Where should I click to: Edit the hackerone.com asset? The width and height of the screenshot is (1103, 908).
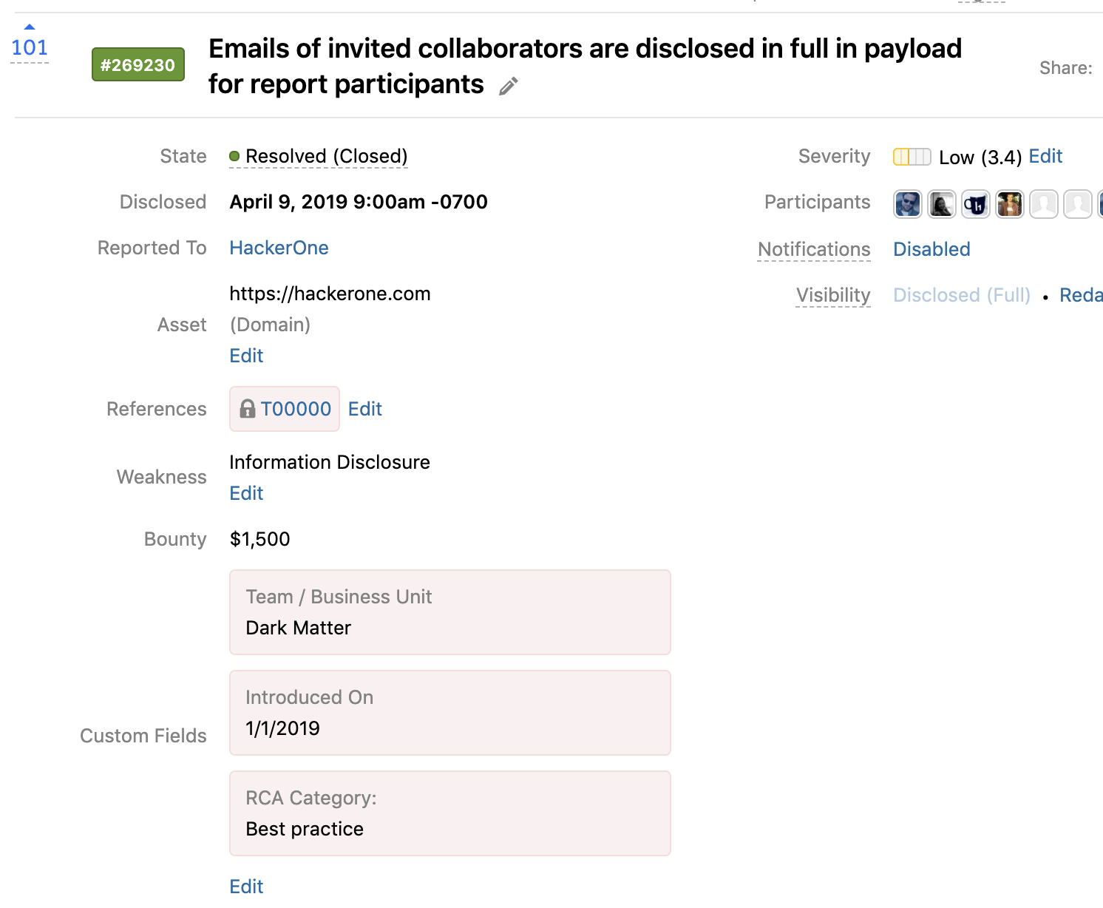(x=246, y=356)
